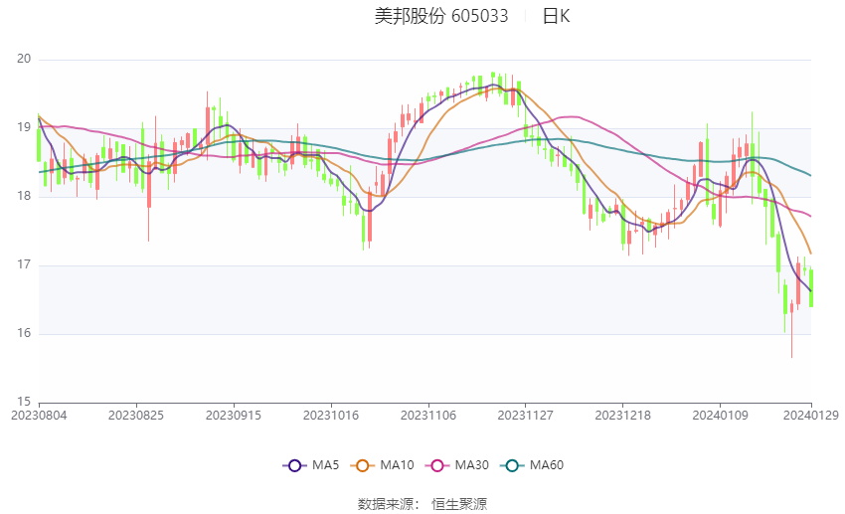The width and height of the screenshot is (845, 514).
Task: Select the 日K period label
Action: [x=556, y=16]
